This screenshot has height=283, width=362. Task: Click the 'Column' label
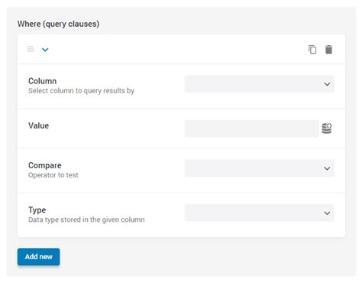[x=42, y=81]
